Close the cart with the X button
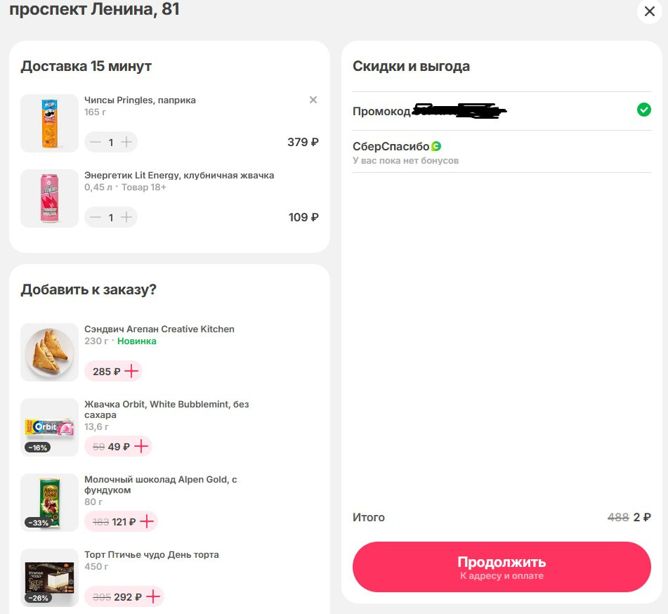This screenshot has height=614, width=668. (649, 12)
